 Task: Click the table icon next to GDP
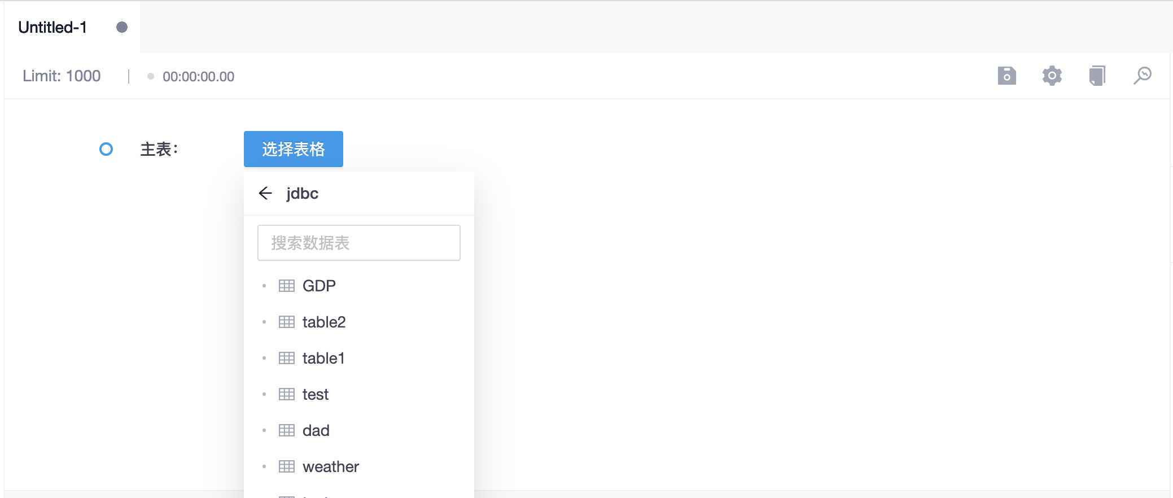tap(287, 286)
